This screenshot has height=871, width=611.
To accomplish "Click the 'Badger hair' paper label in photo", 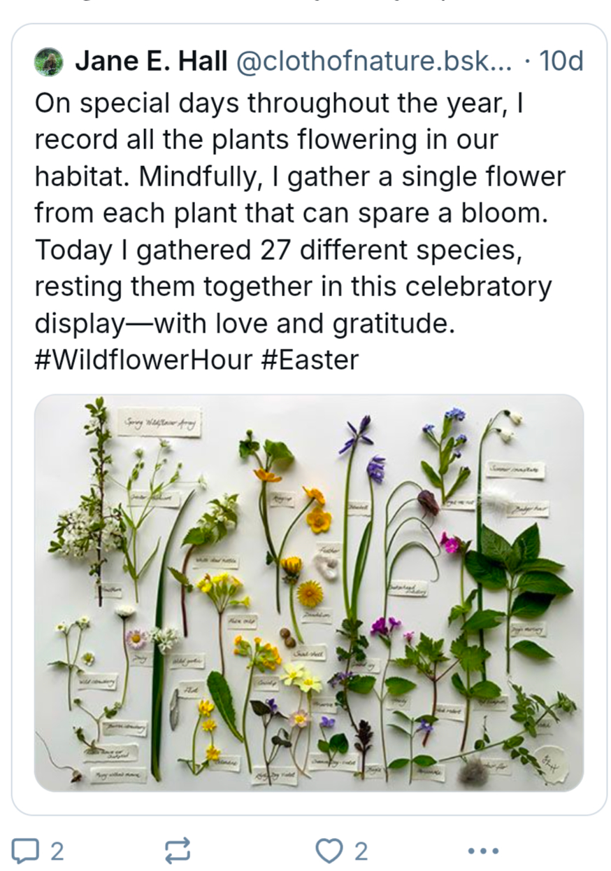I will (x=527, y=509).
